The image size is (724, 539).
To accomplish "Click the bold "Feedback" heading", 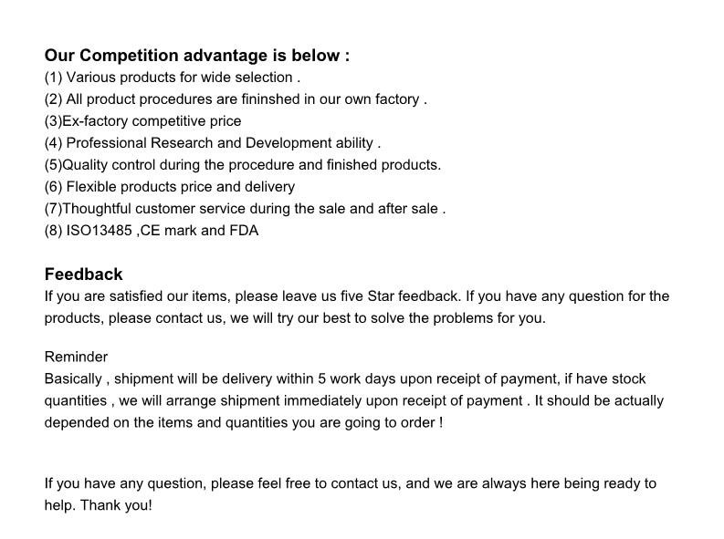I will (x=83, y=275).
